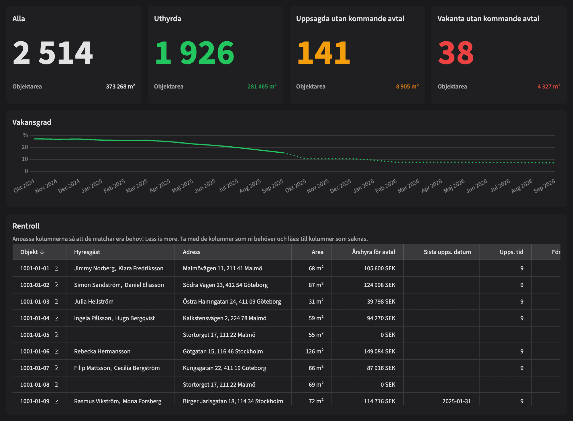Click Sep 2025 point on Vakansgrad chart
Image resolution: width=573 pixels, height=421 pixels.
284,153
